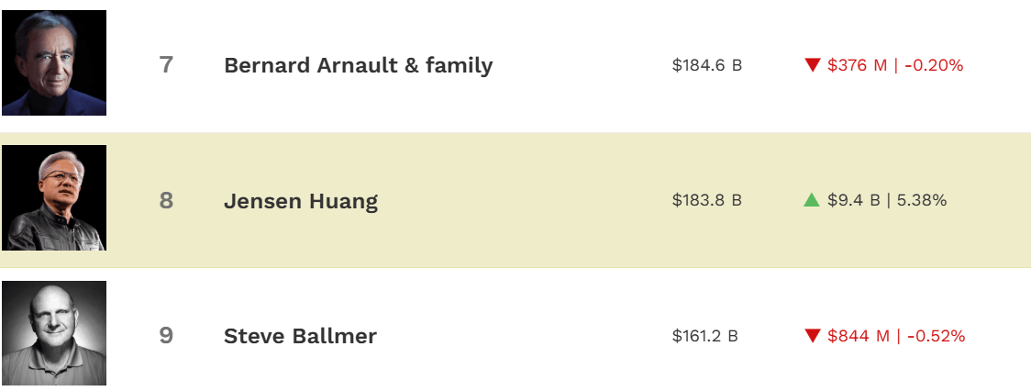
Task: Open Jensen Huang's portrait photo
Action: 54,198
